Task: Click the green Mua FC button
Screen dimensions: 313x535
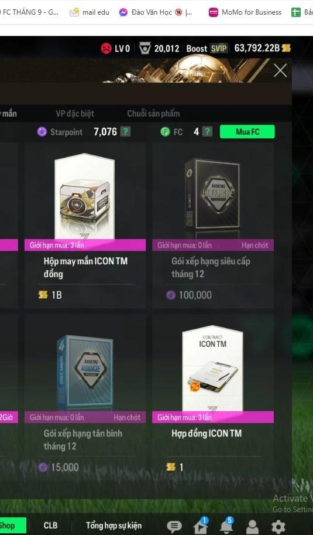Action: [x=247, y=132]
